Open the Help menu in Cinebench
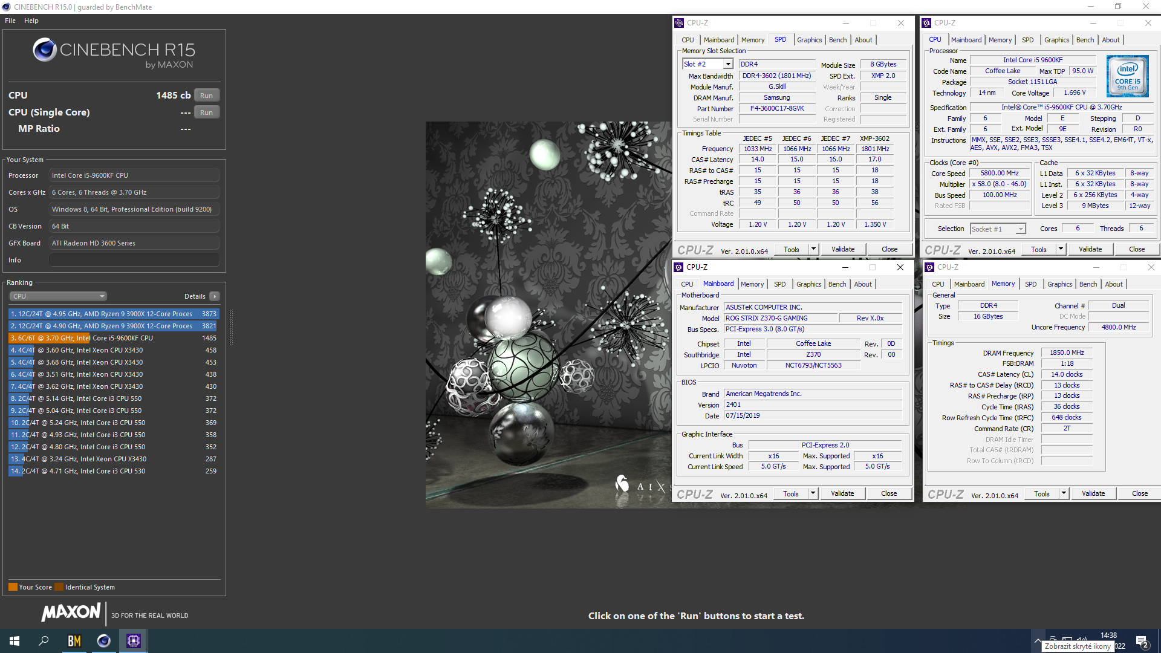This screenshot has height=653, width=1161. pos(31,21)
